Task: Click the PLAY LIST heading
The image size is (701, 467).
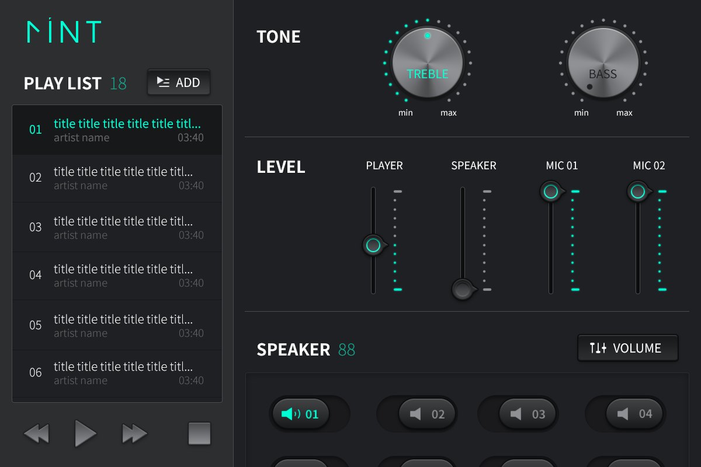Action: click(x=63, y=83)
